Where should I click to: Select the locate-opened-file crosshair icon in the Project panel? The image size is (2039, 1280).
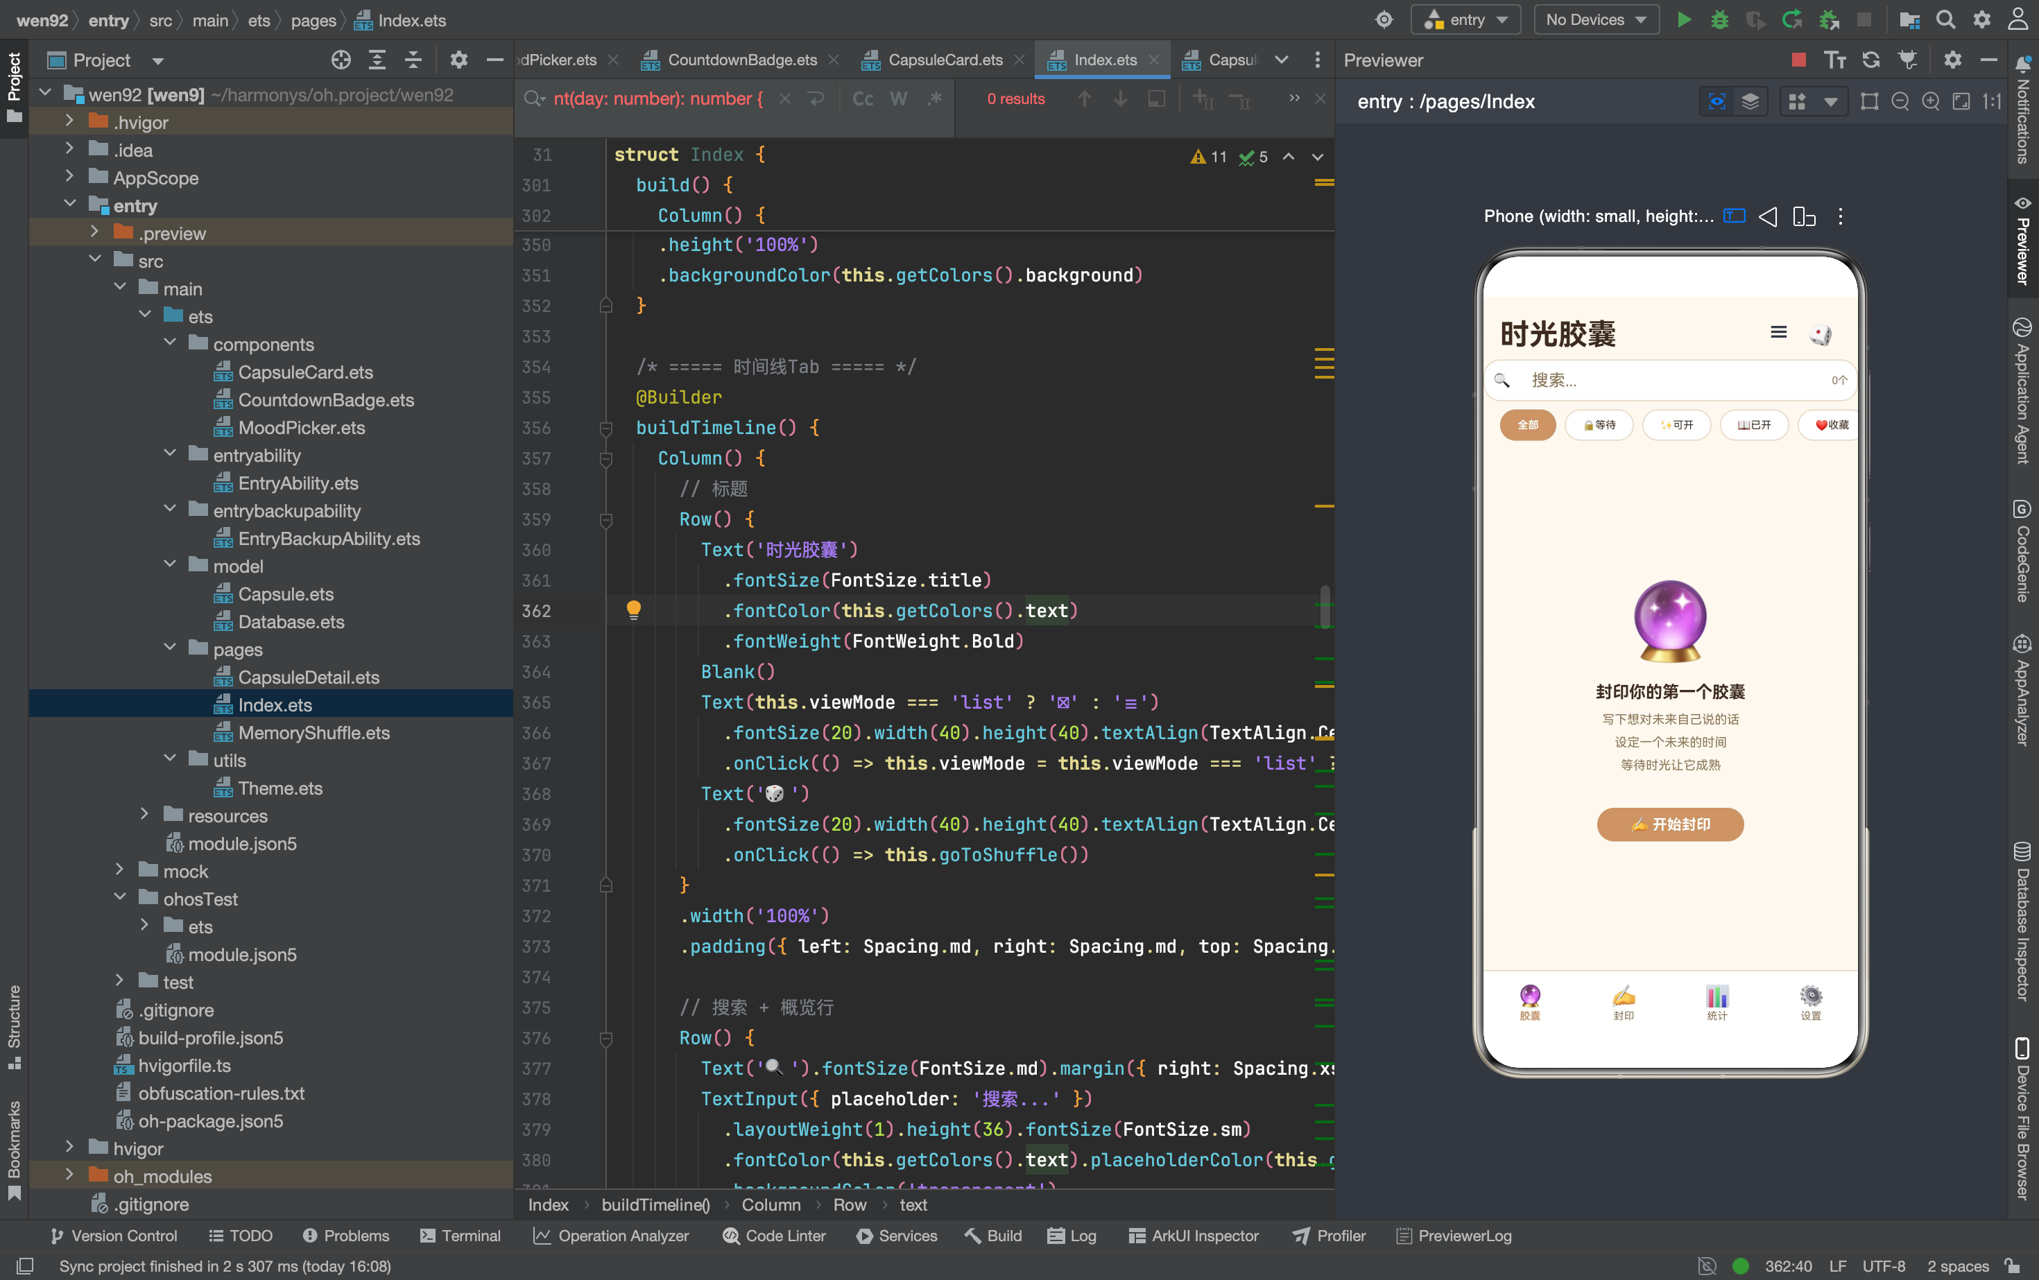tap(341, 60)
